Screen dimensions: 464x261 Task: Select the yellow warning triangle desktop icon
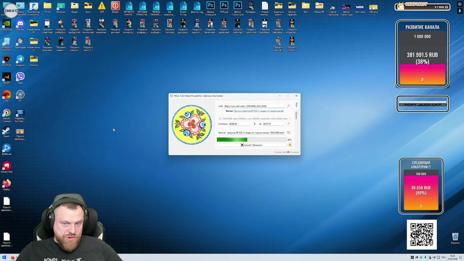coord(102,7)
